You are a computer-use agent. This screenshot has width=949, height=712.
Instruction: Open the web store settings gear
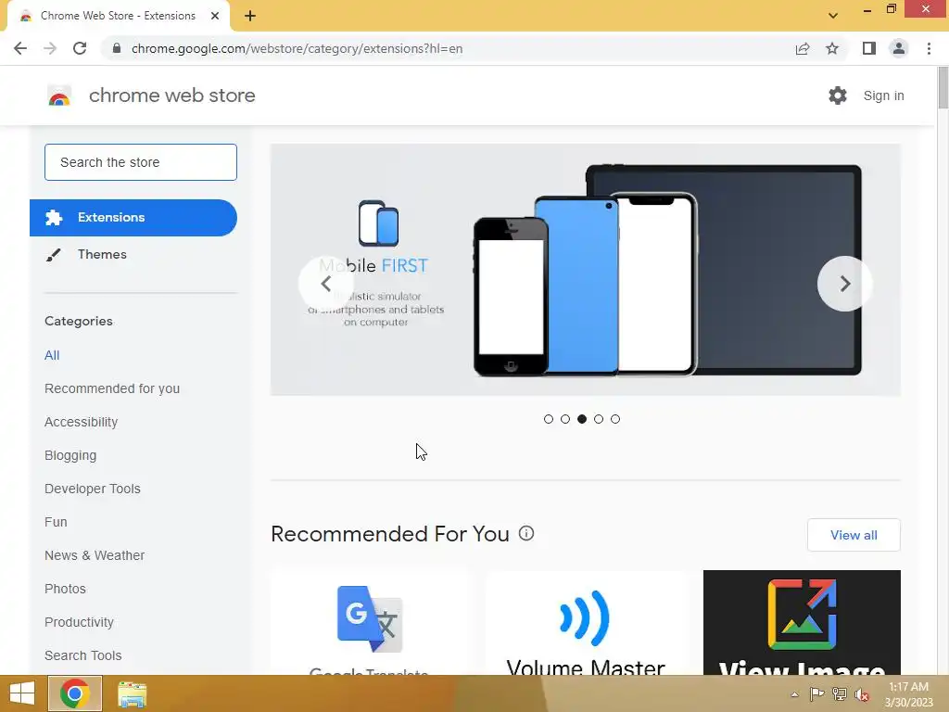coord(838,95)
